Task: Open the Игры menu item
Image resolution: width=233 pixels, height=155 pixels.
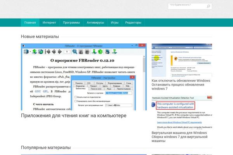Action: coord(115,22)
